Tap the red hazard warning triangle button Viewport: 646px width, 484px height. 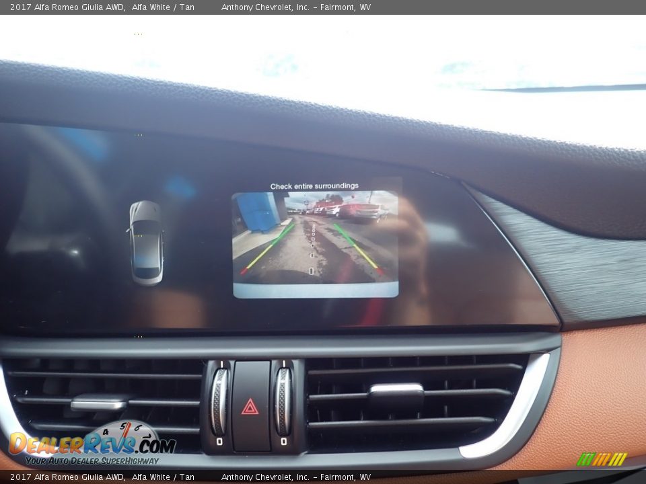pyautogui.click(x=250, y=407)
